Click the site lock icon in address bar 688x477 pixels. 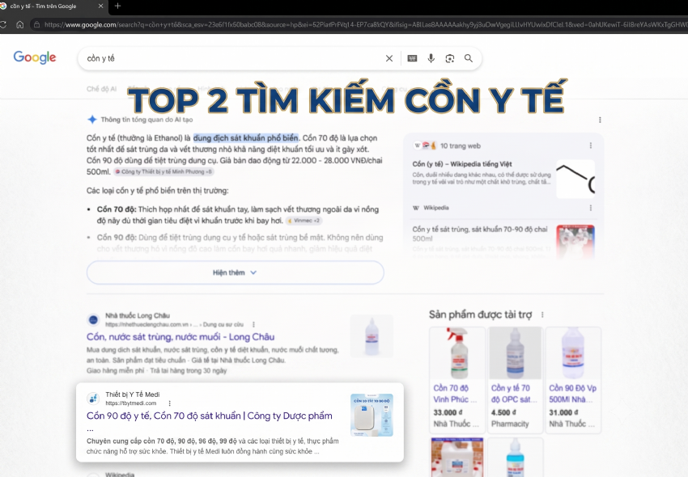(x=37, y=24)
